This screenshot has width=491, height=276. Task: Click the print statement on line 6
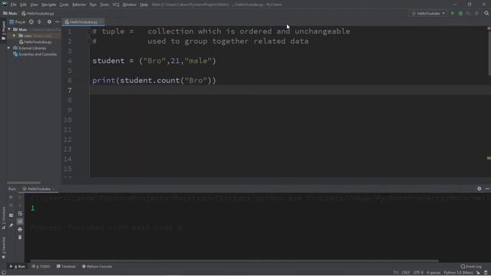point(154,80)
